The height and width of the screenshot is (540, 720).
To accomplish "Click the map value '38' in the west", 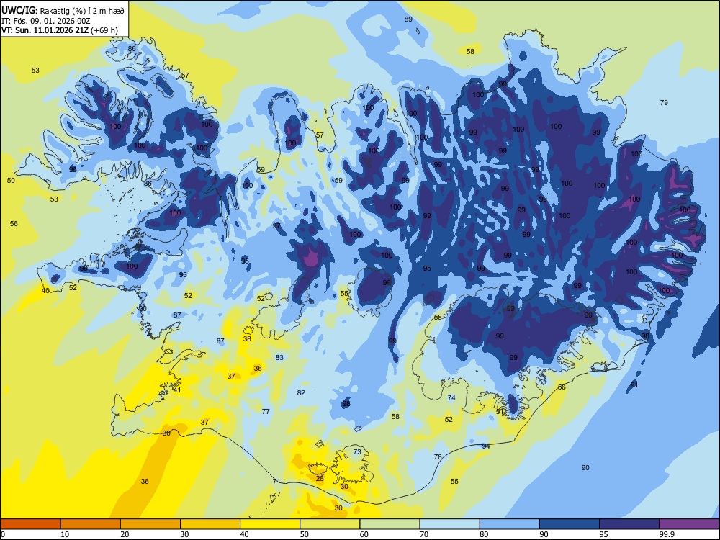I will tap(247, 339).
